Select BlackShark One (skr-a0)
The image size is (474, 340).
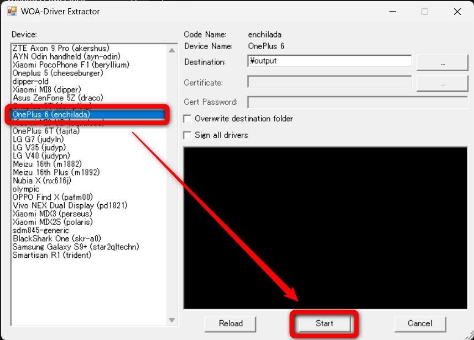coord(57,239)
